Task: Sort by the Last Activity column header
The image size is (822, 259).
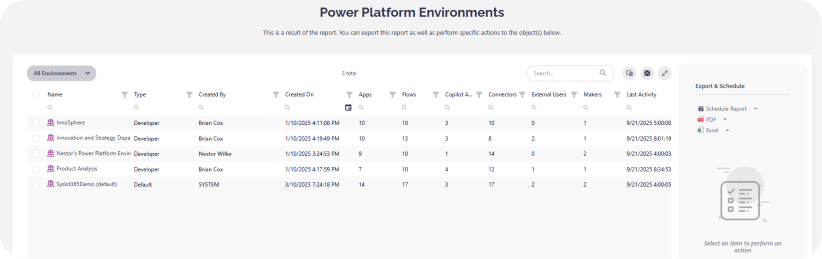Action: pos(641,94)
